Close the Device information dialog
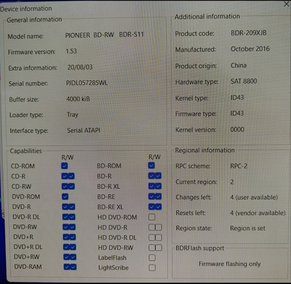Viewport: 291px width, 284px height. (286, 4)
